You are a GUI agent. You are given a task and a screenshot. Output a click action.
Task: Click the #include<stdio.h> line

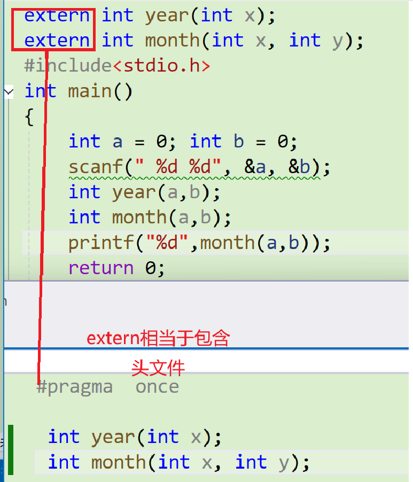pyautogui.click(x=117, y=66)
